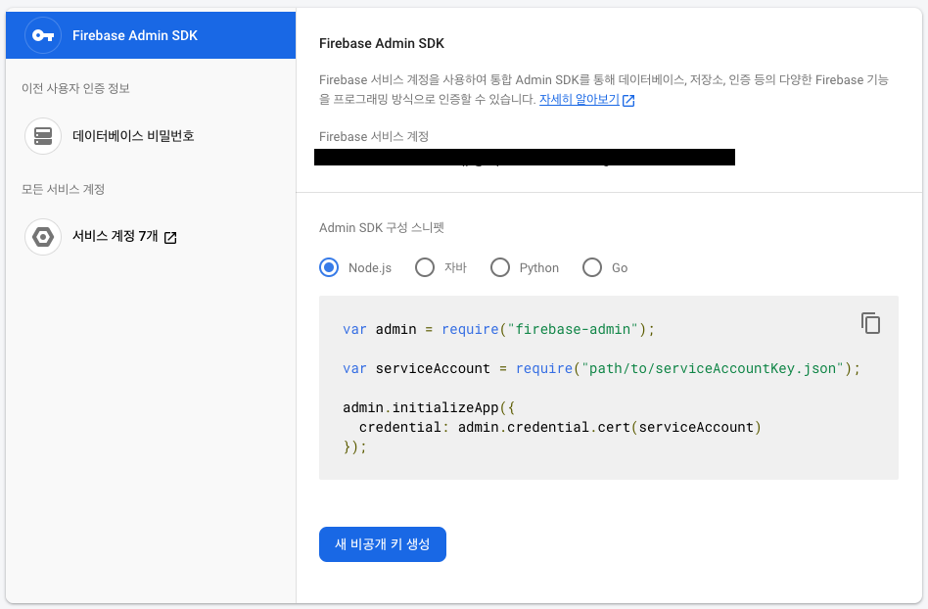928x609 pixels.
Task: Click the credential: admin.credential.cert line
Action: click(560, 427)
